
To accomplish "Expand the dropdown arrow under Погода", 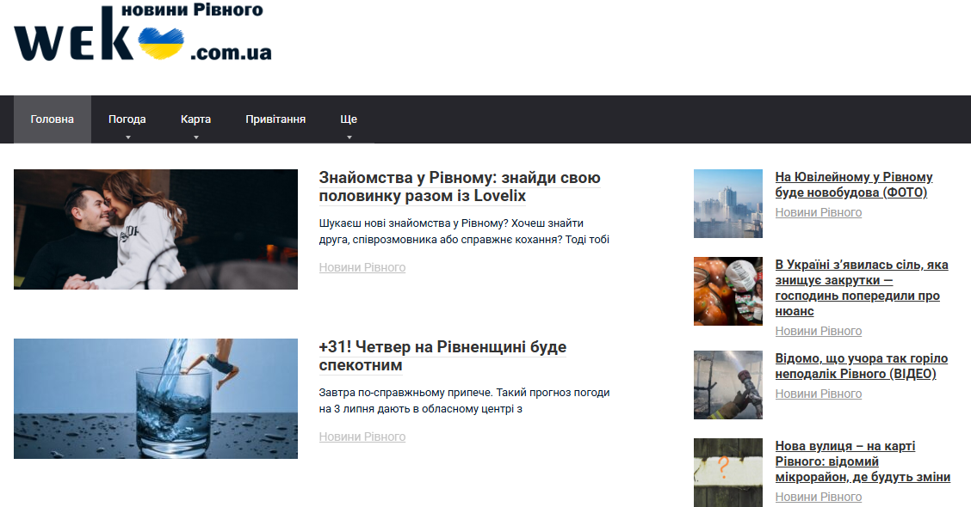I will point(128,137).
